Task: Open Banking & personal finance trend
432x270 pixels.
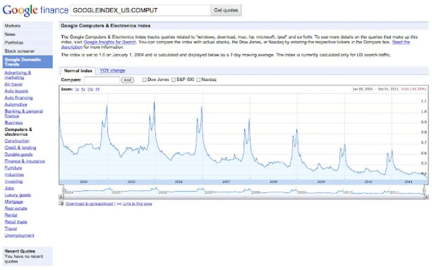Action: [x=23, y=113]
